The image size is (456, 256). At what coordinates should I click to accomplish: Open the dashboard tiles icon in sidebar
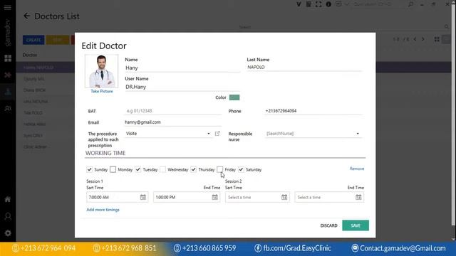point(8,58)
